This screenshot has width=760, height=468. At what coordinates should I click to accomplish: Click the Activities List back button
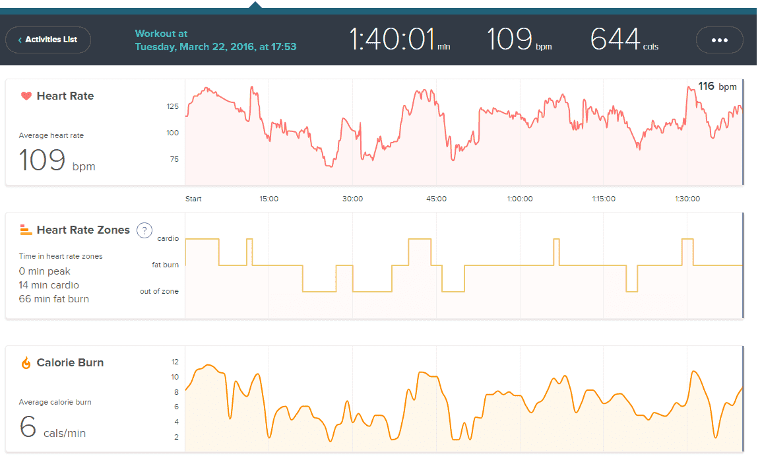point(47,40)
